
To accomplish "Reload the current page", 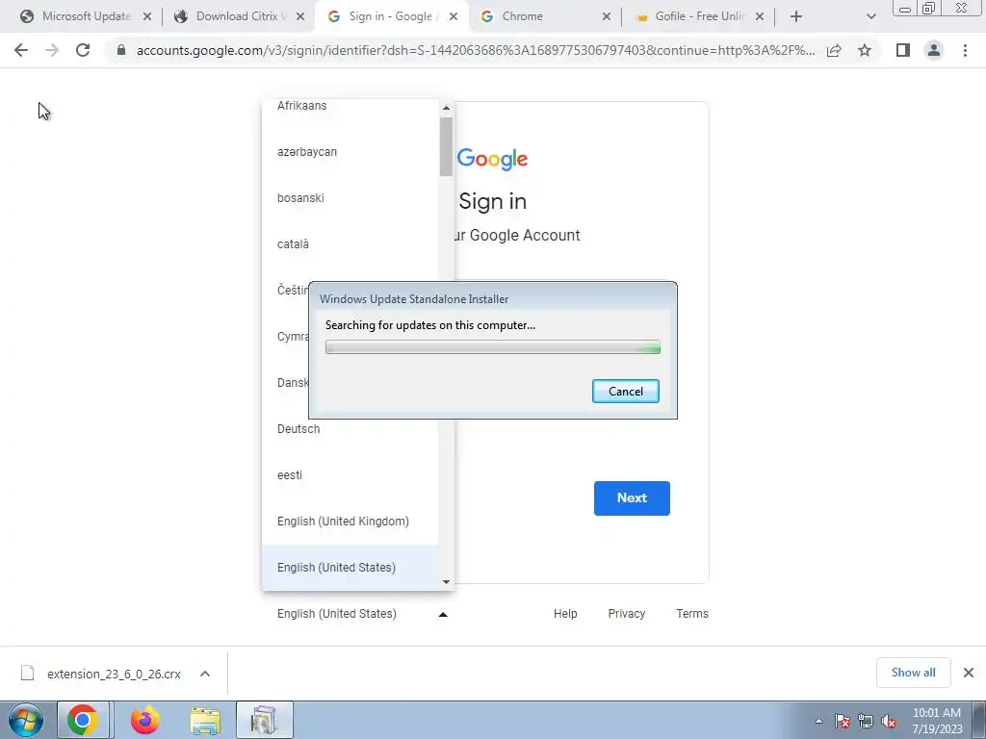I will [83, 50].
